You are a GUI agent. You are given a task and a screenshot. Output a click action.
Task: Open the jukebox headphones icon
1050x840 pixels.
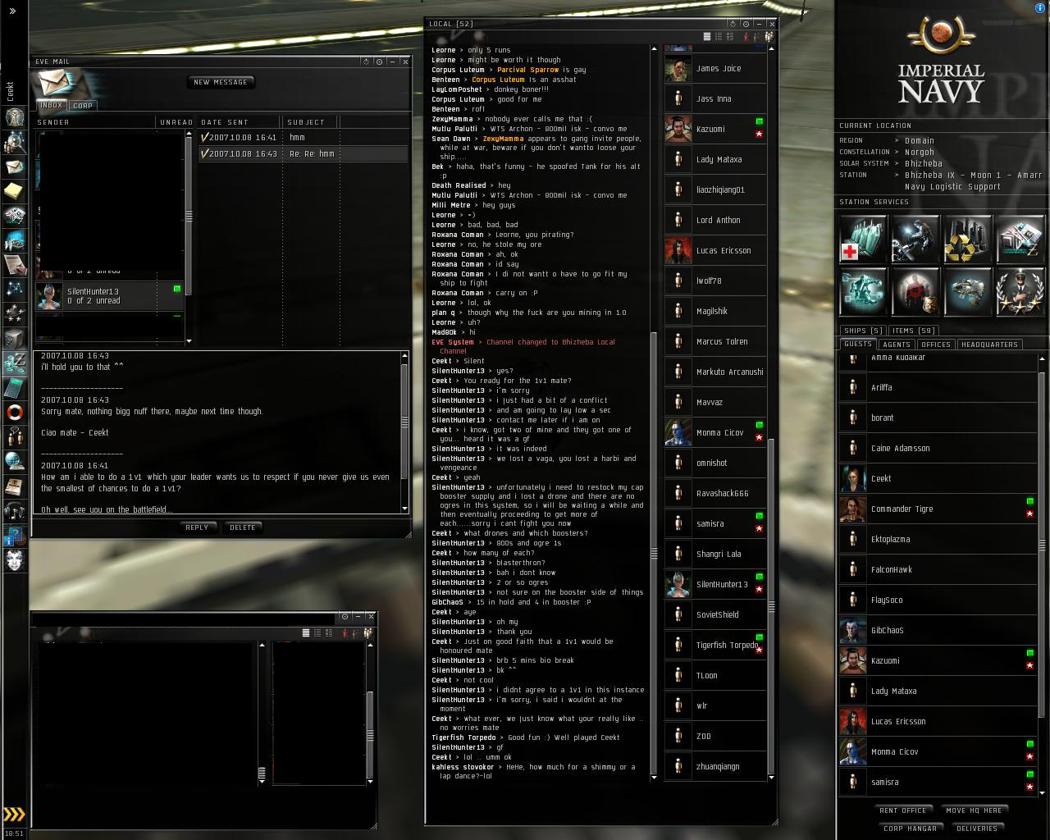[x=15, y=511]
